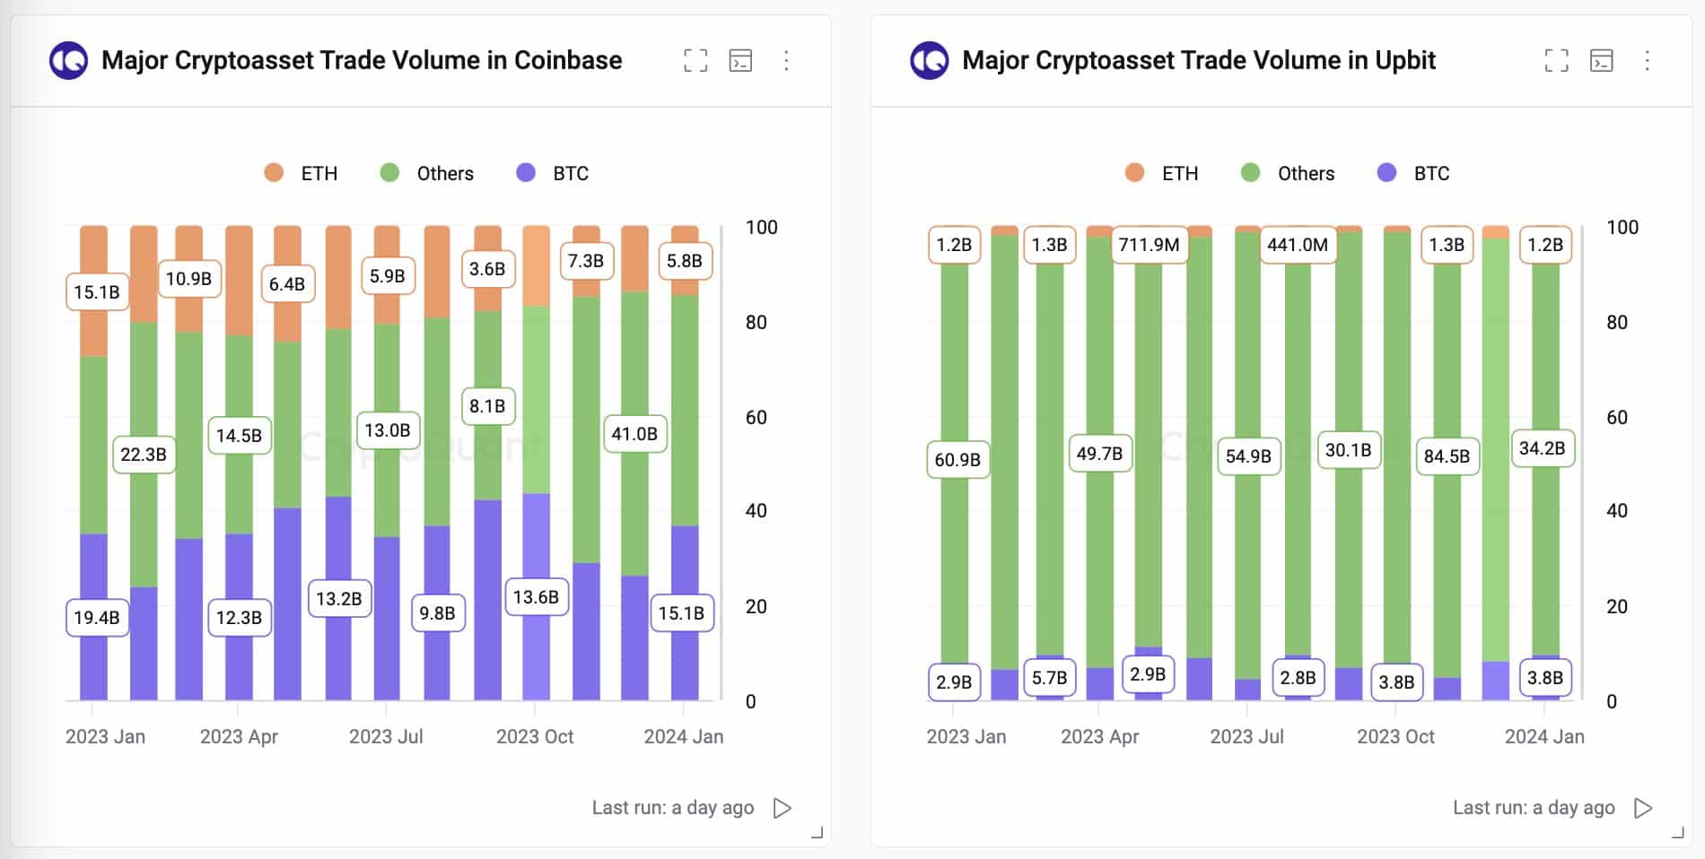Click the Upbit panel resize handle
The width and height of the screenshot is (1705, 859).
1678,833
